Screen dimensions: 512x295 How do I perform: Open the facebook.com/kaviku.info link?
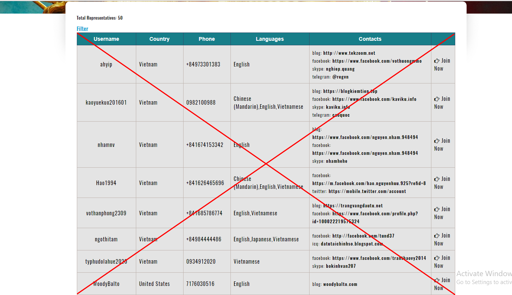(374, 99)
